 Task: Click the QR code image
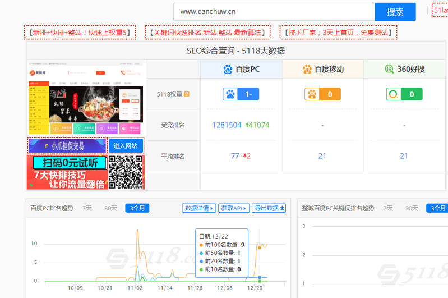(x=126, y=172)
